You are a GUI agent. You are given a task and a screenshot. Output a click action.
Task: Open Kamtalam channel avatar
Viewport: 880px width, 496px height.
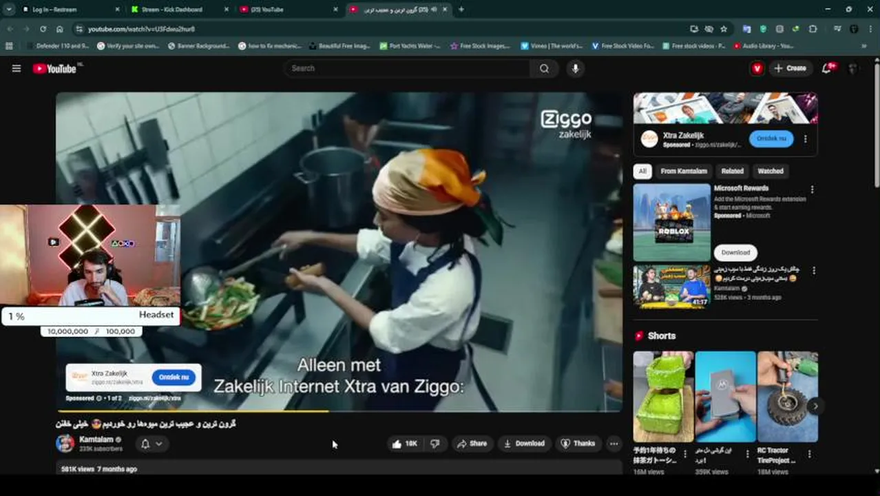[65, 443]
